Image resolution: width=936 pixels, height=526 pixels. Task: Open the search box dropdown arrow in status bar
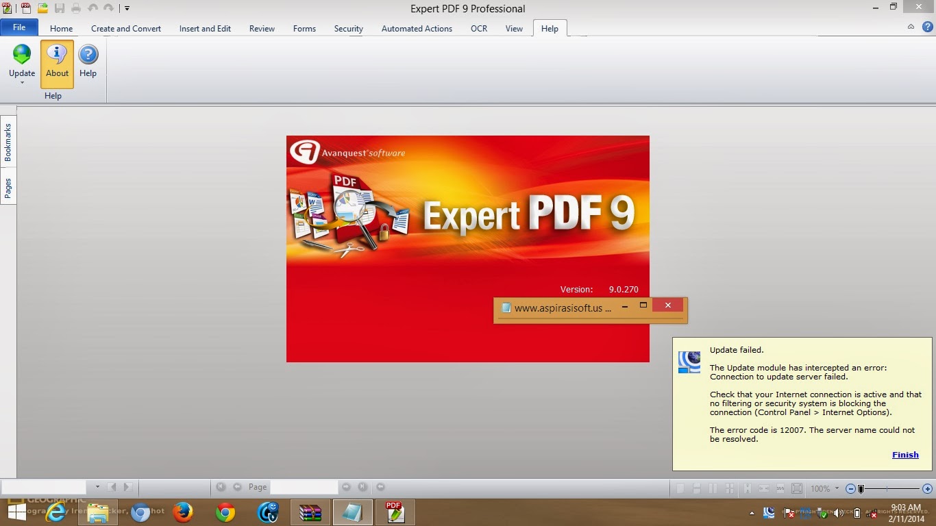click(97, 487)
